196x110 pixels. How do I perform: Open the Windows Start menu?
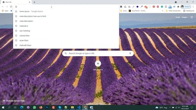click(x=3, y=107)
